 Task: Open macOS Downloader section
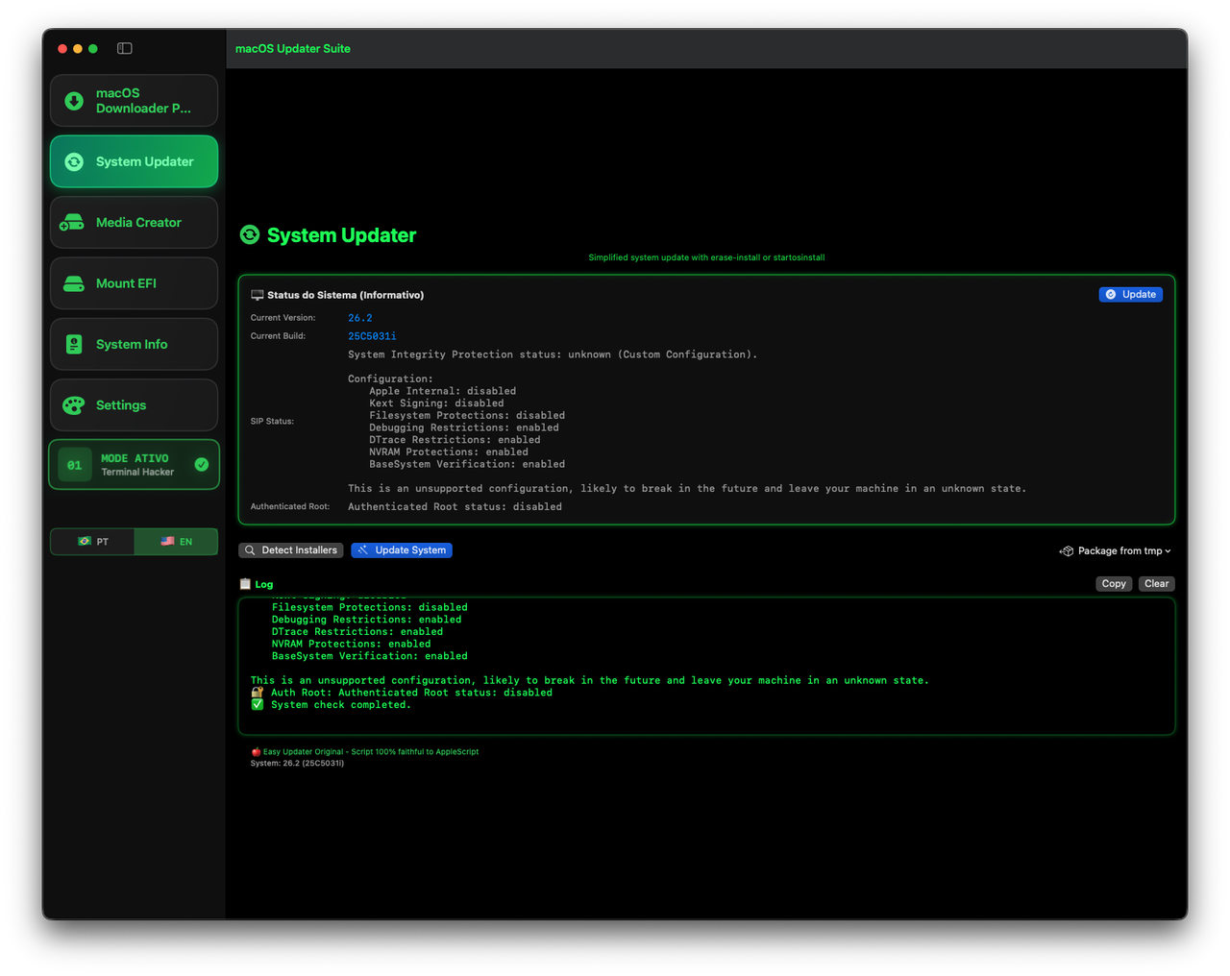pos(134,101)
